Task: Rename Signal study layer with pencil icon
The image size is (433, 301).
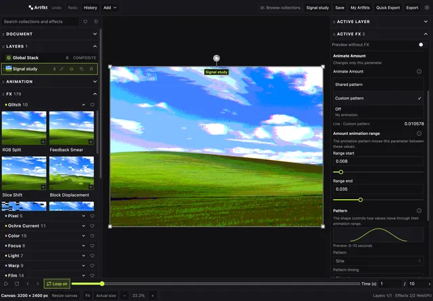Action: click(62, 69)
